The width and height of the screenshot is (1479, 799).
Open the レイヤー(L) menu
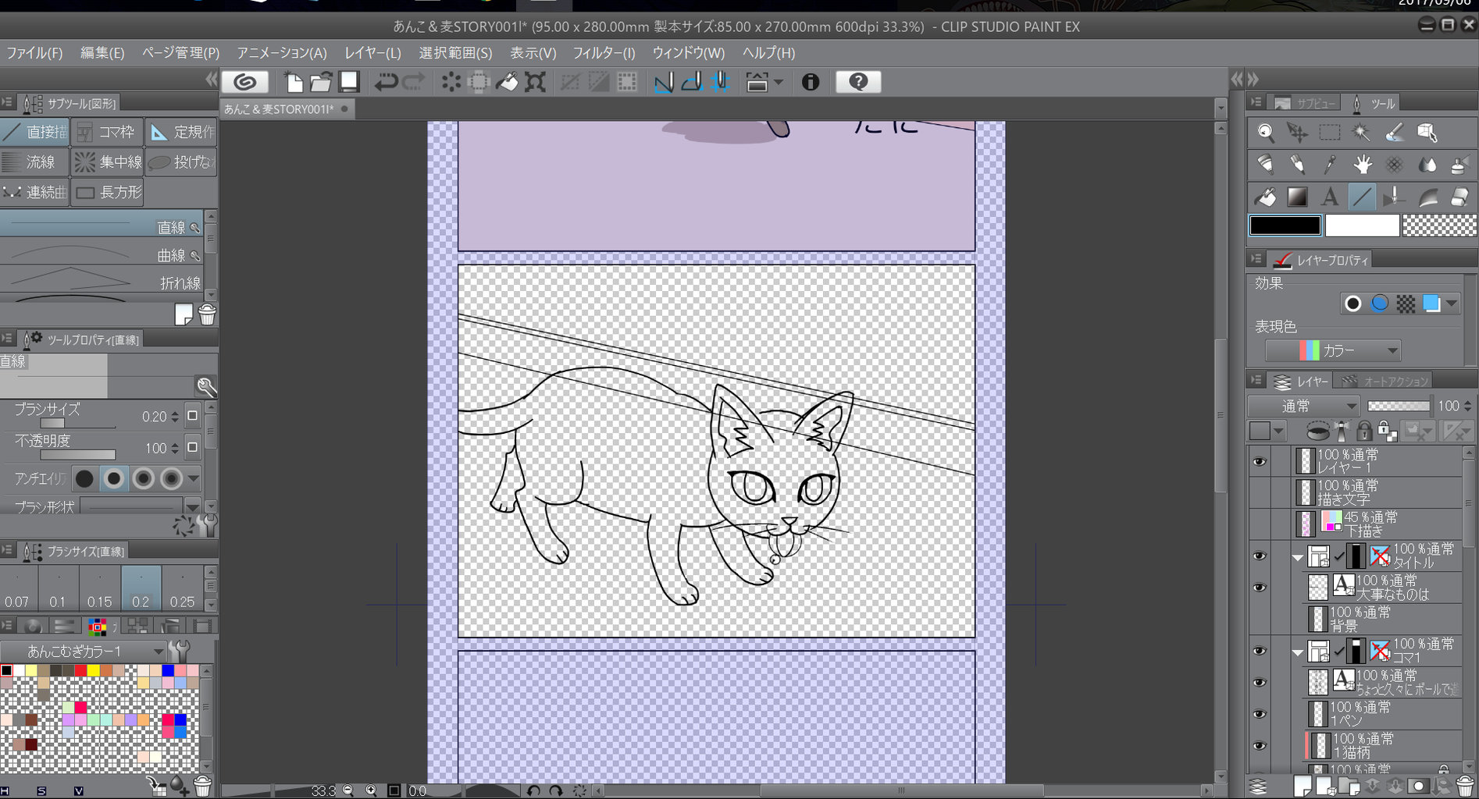[x=372, y=52]
